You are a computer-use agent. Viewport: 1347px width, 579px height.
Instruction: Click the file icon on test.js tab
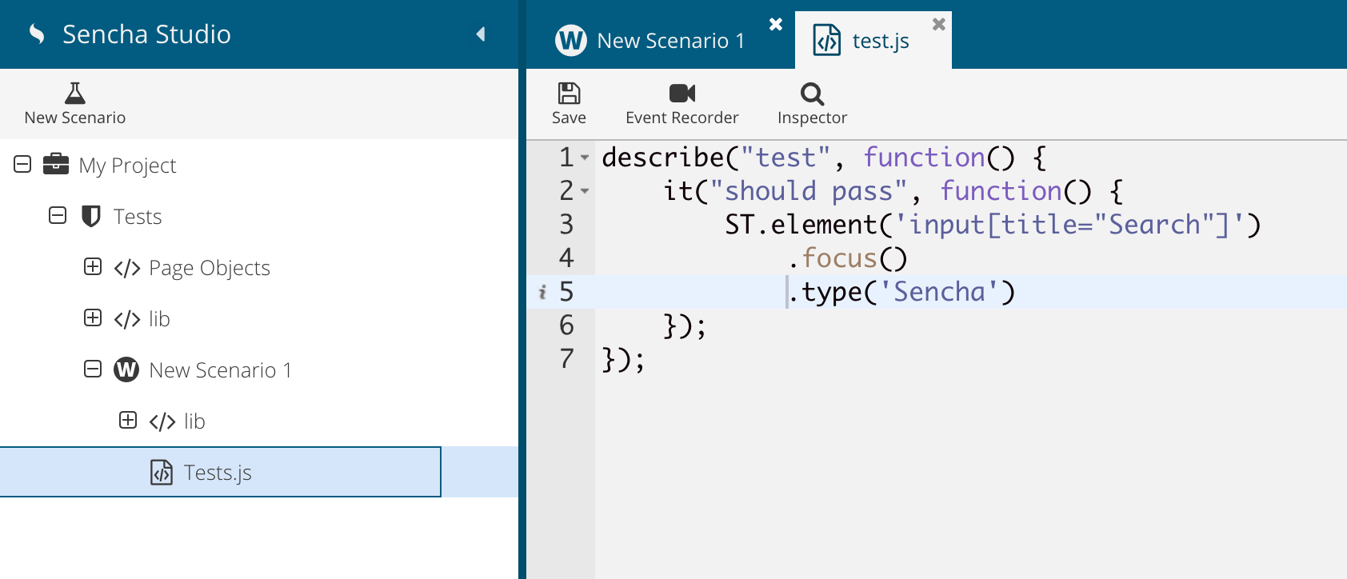(827, 40)
